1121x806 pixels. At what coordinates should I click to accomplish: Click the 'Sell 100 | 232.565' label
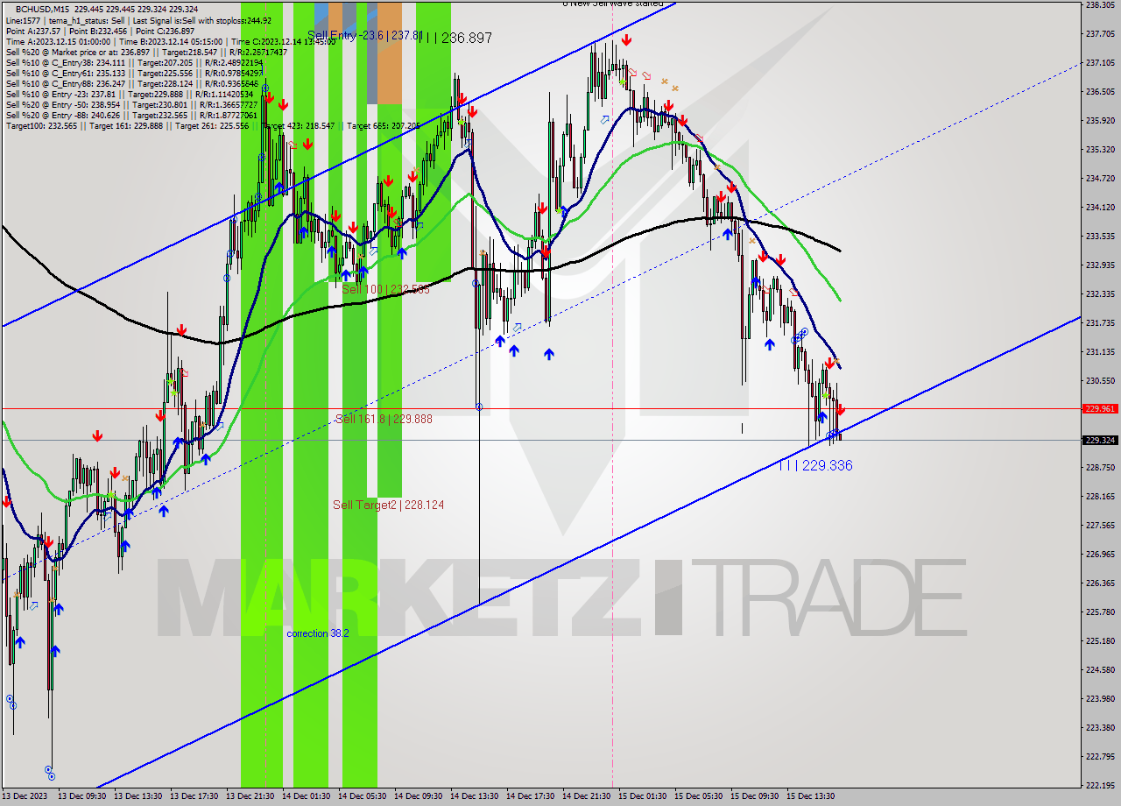click(x=385, y=289)
